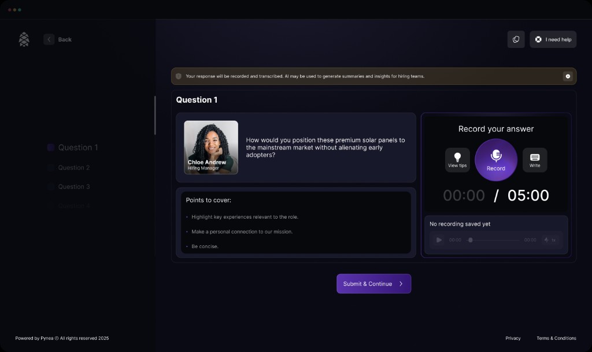Click the shield icon in the notice banner

pyautogui.click(x=179, y=76)
